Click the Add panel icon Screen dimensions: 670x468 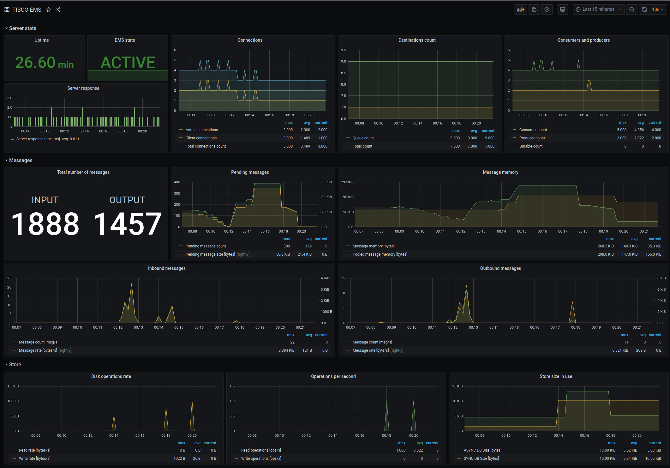520,9
